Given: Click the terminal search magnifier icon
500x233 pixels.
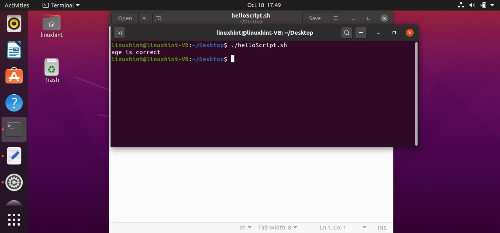Looking at the screenshot, I should (346, 33).
